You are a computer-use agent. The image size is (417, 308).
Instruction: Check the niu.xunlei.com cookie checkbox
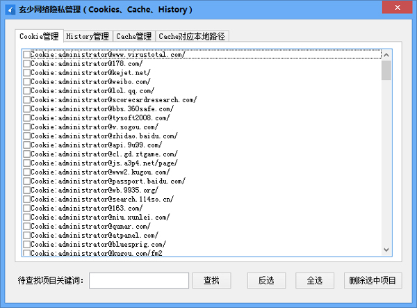[x=26, y=218]
